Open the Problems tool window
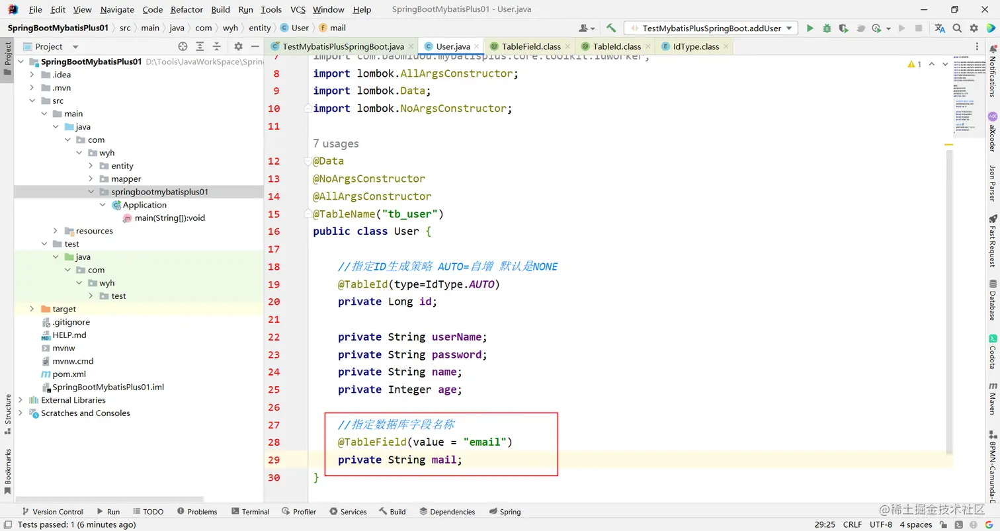The width and height of the screenshot is (1000, 531). tap(196, 511)
